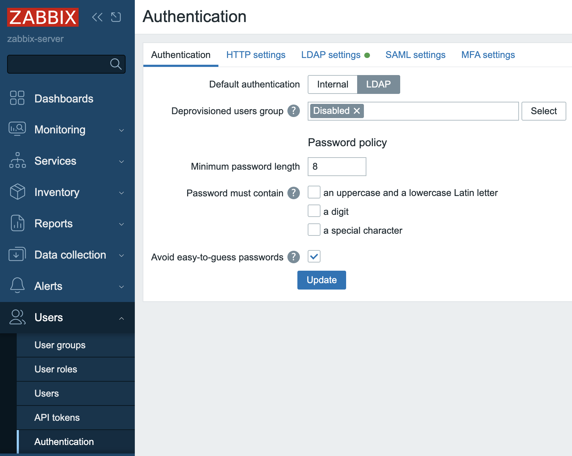Switch to the LDAP settings tab
This screenshot has width=572, height=456.
[x=330, y=55]
